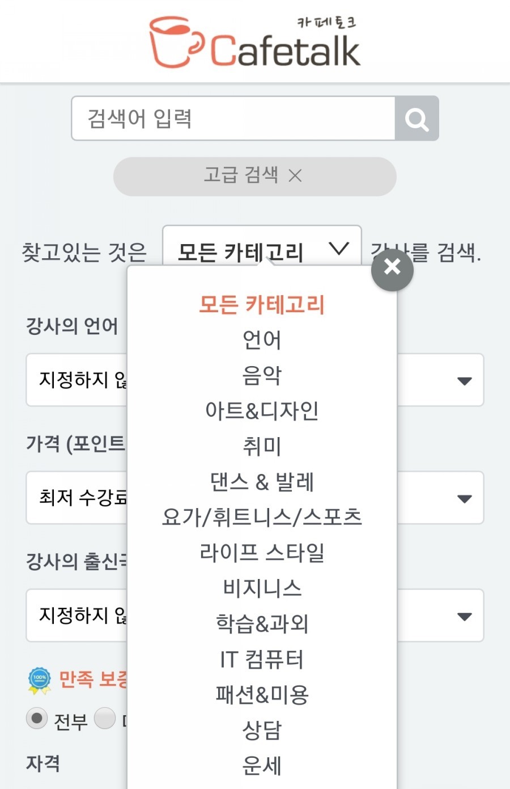Expand the 최저 수강료 price dropdown
This screenshot has height=789, width=510.
pos(465,498)
